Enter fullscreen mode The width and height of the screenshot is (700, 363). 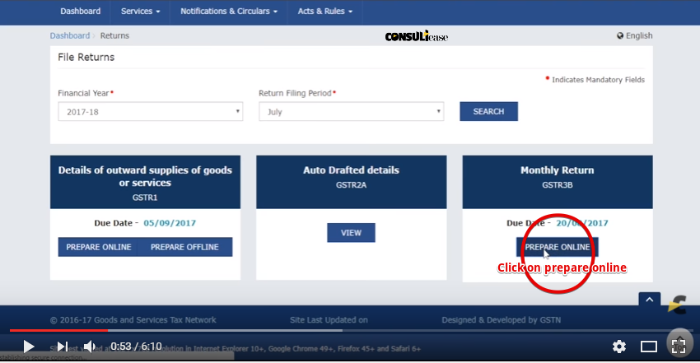(x=679, y=347)
